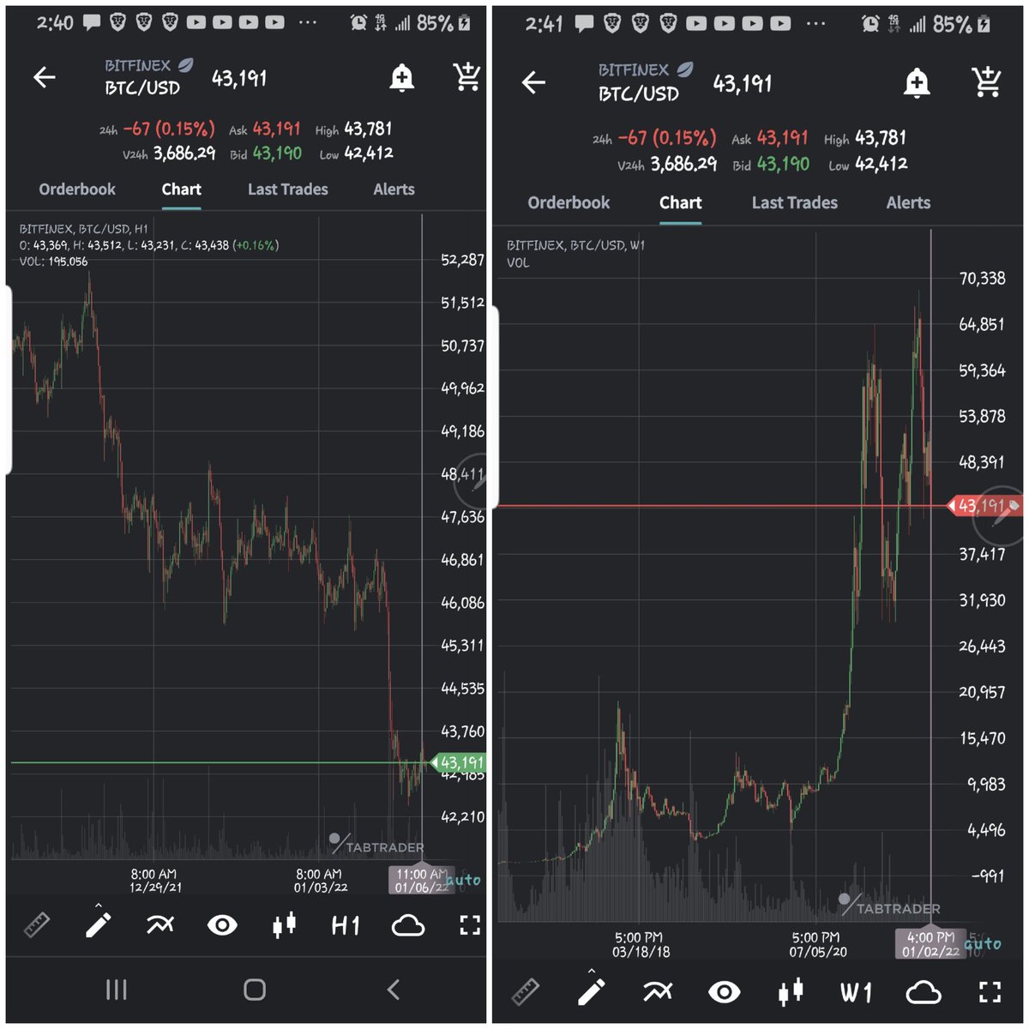Tap 5:00 PM 07/05/20 time label

(x=818, y=945)
